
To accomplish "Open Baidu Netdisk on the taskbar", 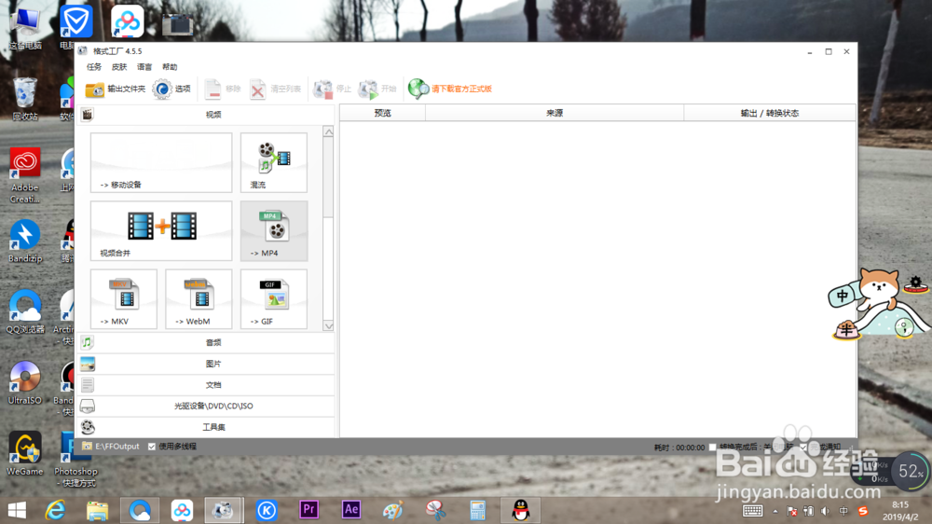I will [x=182, y=510].
